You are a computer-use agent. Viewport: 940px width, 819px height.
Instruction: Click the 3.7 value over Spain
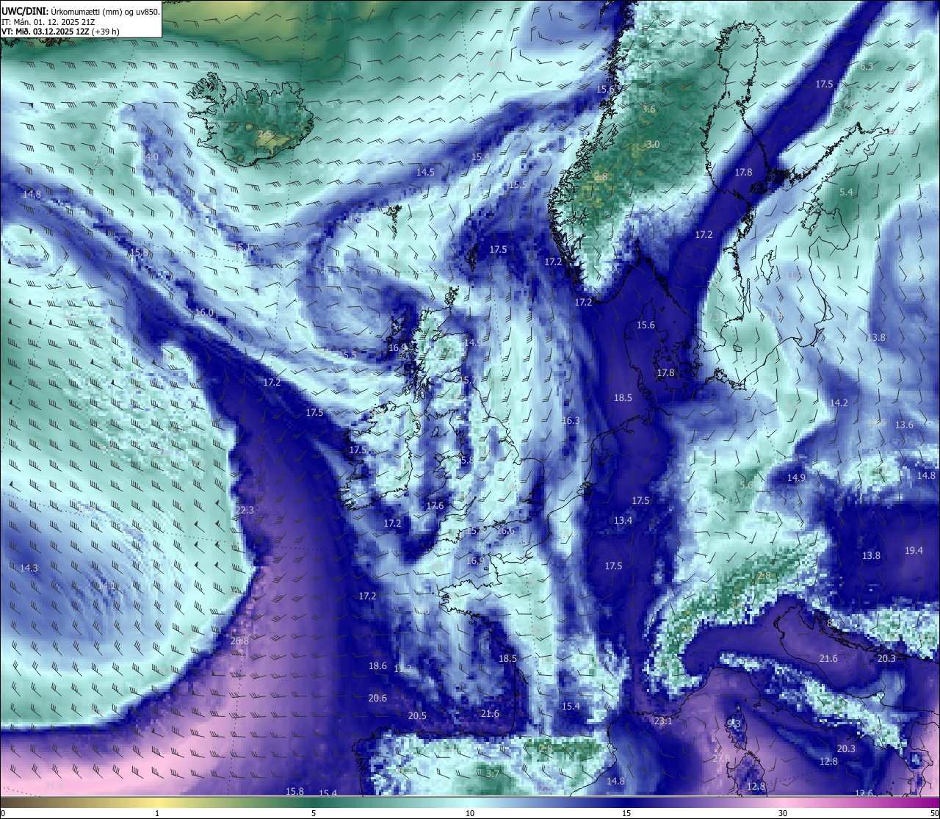(x=493, y=773)
